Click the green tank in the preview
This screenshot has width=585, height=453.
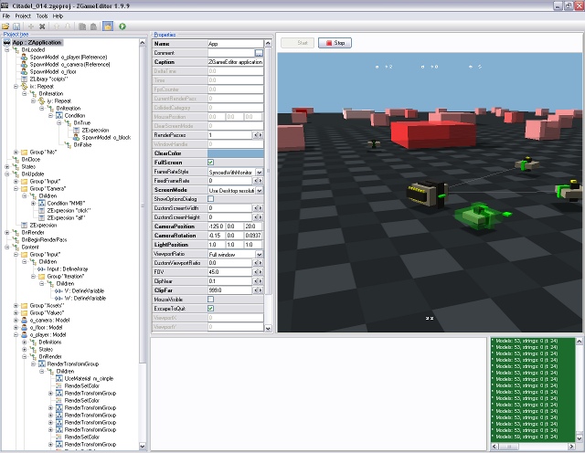(479, 216)
